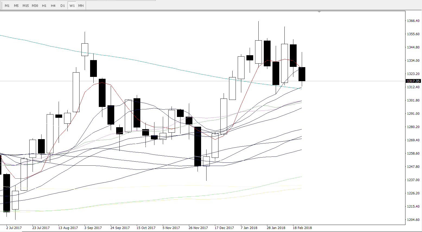Click the 3 Sep 2017 date label
Viewport: 422px width, 232px height.
[x=93, y=228]
